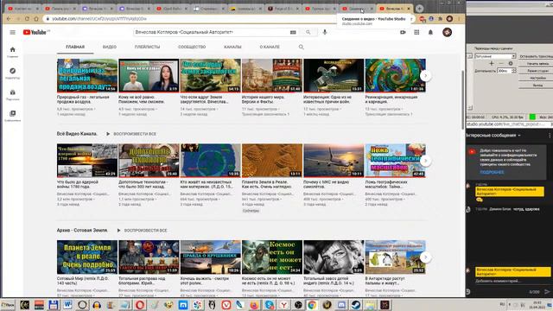Open Discord from the taskbar

point(341,305)
